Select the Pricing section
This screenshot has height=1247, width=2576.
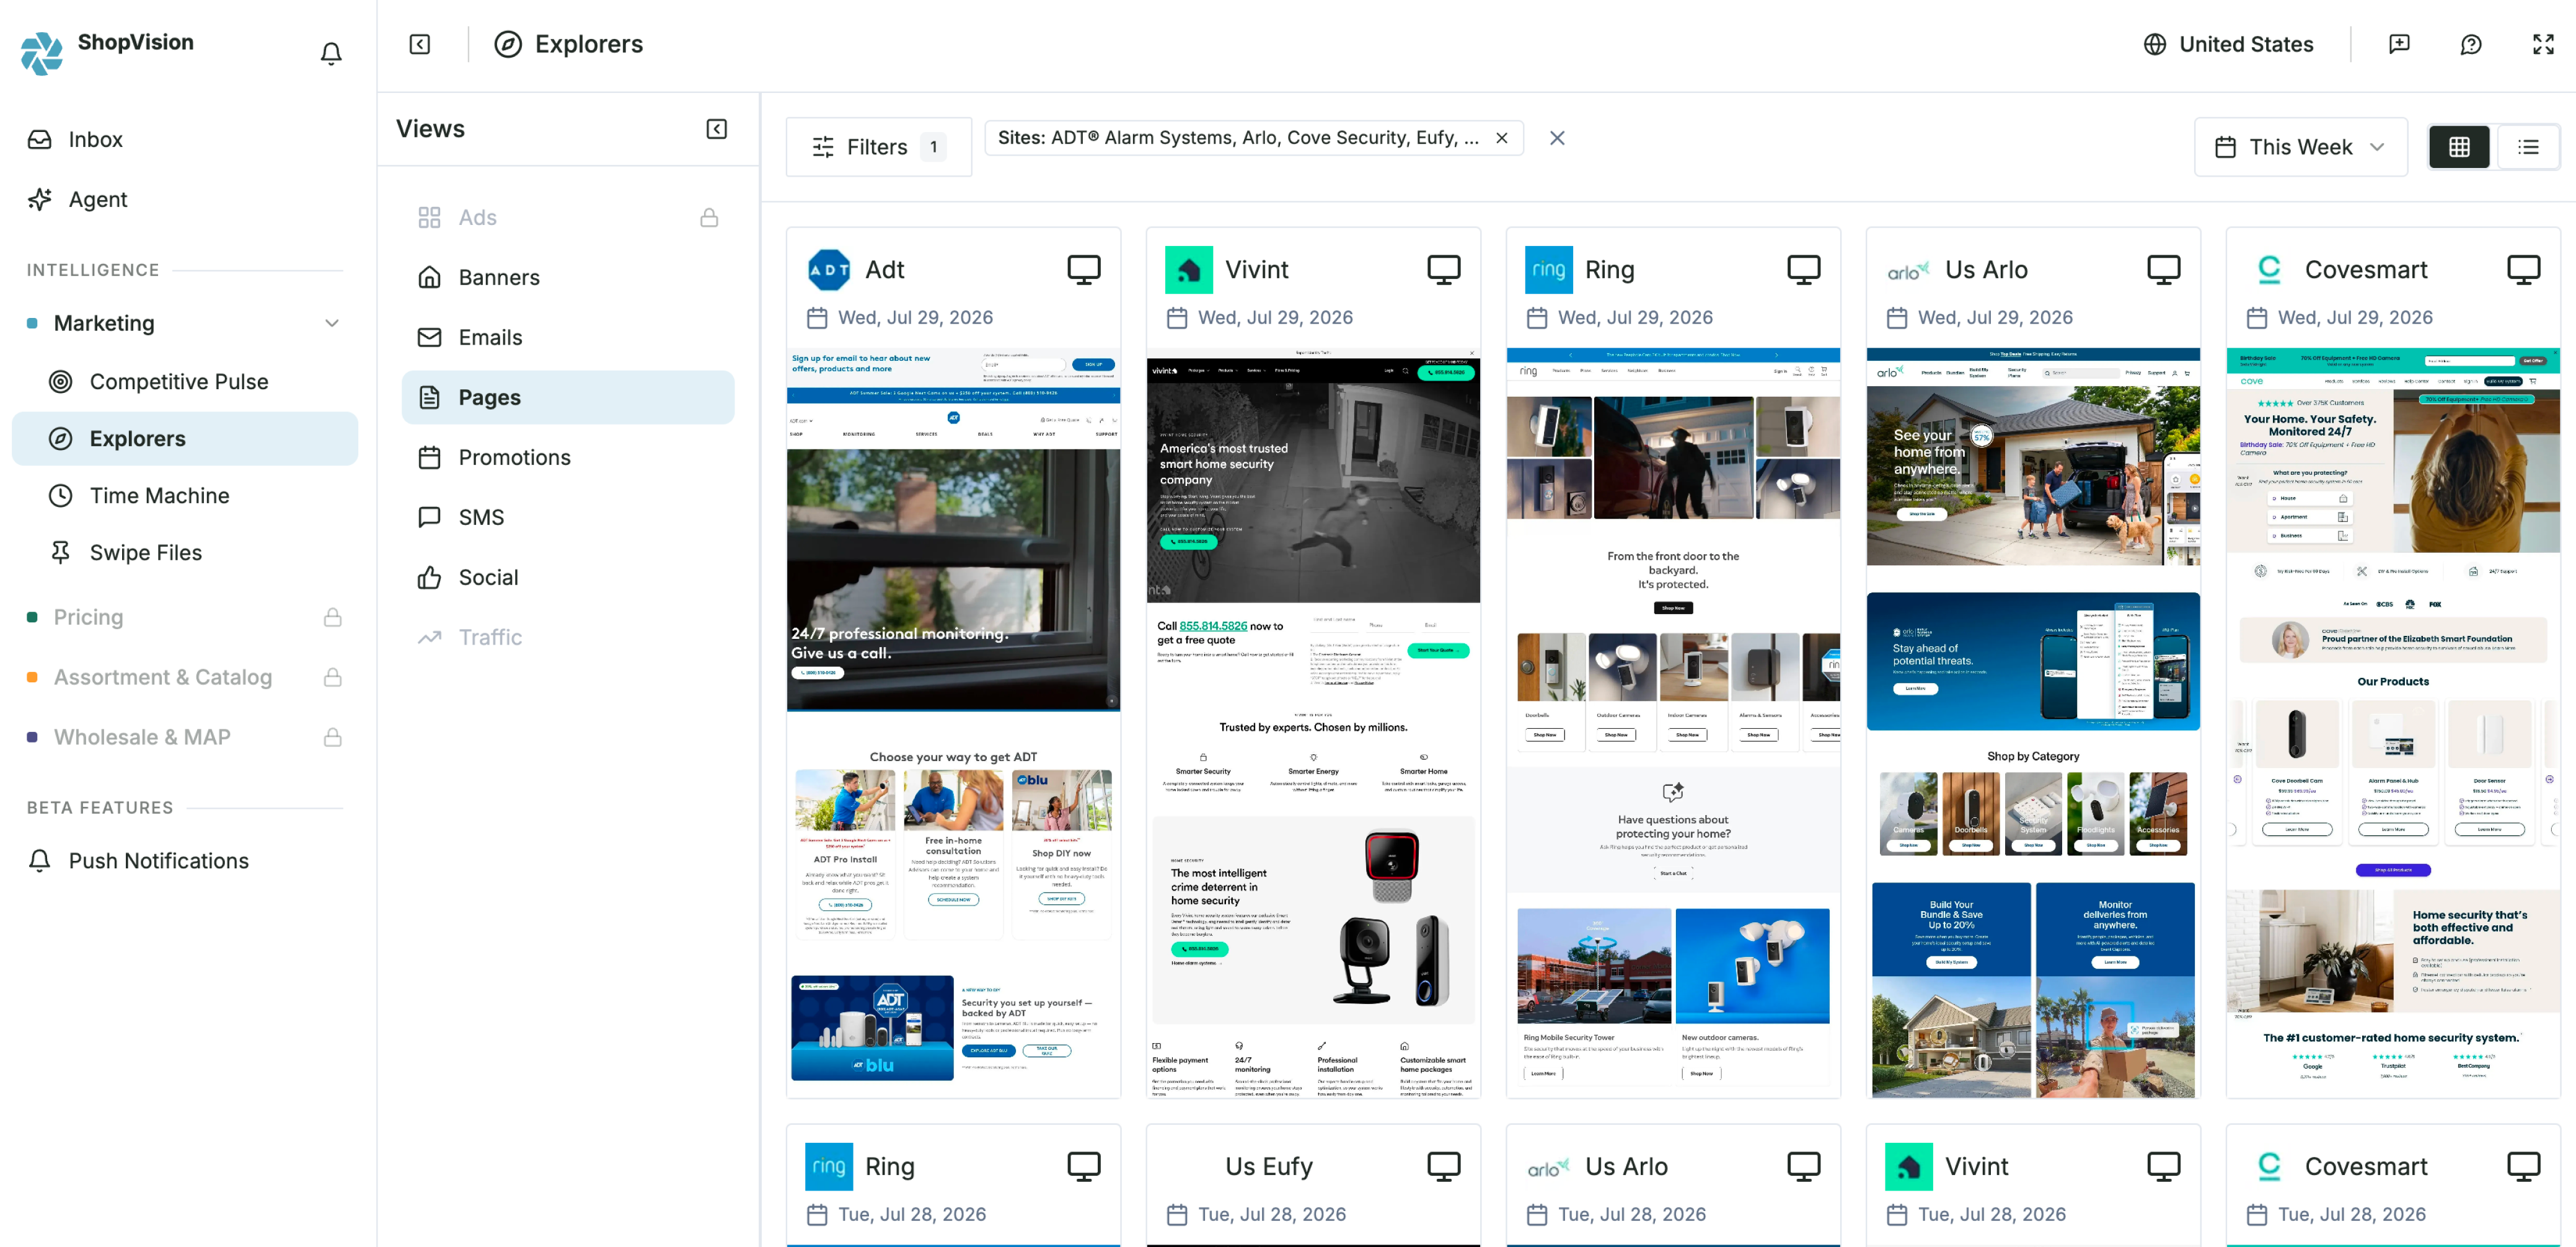[x=88, y=617]
